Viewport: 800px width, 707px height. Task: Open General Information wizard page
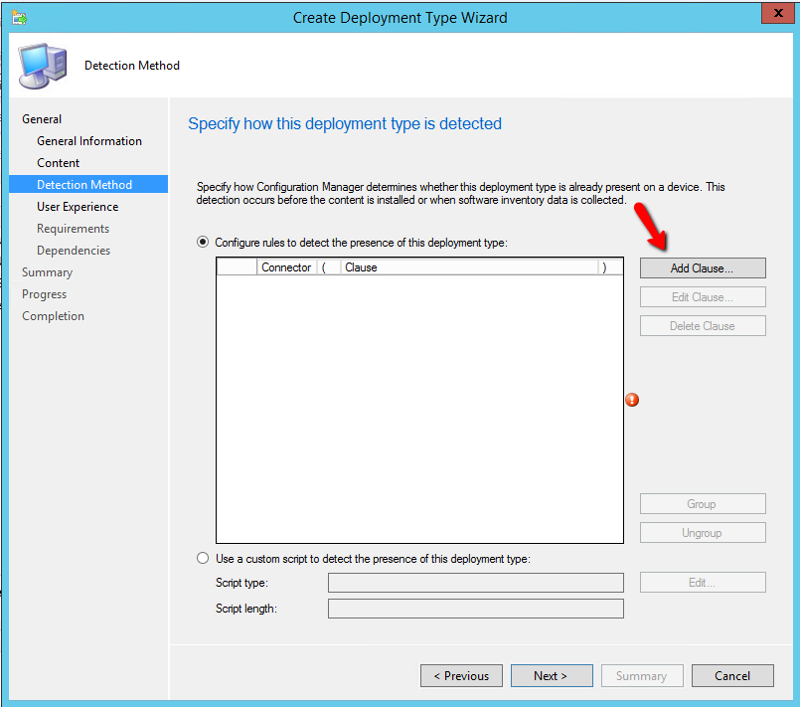tap(89, 141)
